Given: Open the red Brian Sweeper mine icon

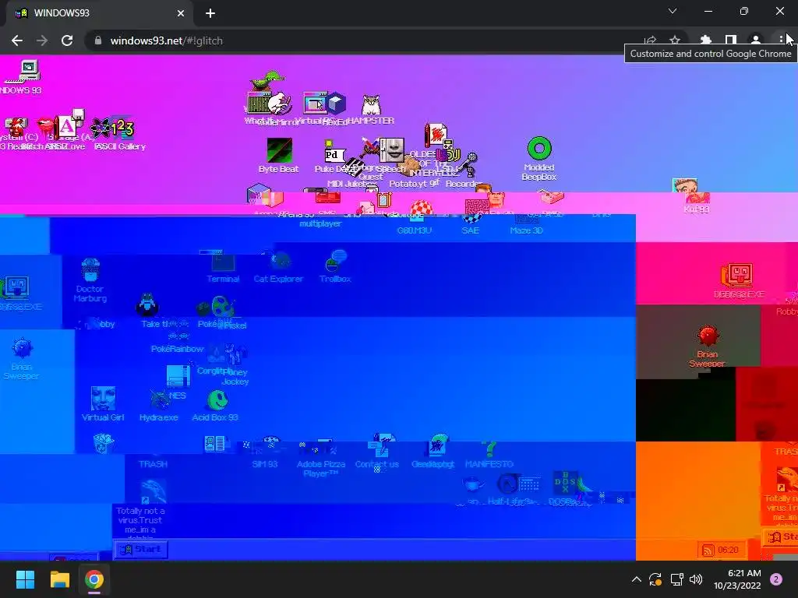Looking at the screenshot, I should [708, 346].
